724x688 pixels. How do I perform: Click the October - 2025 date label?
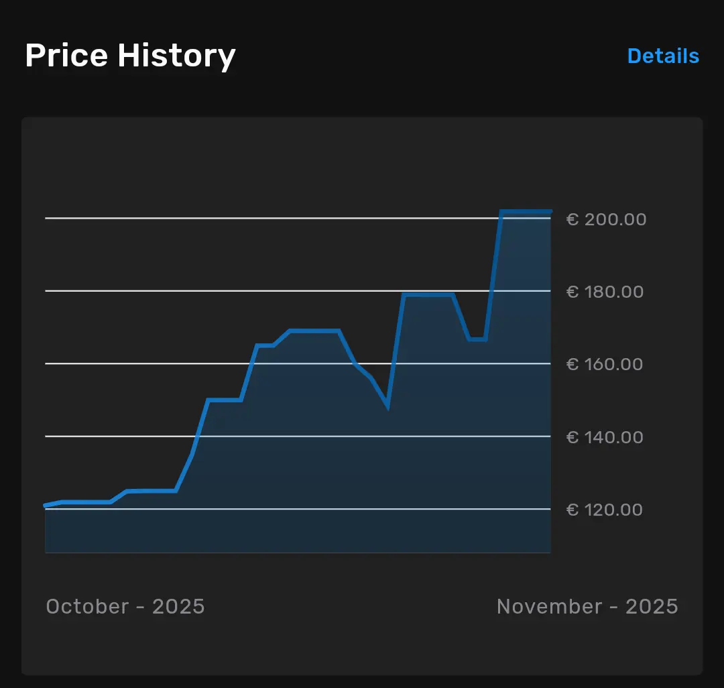[125, 606]
